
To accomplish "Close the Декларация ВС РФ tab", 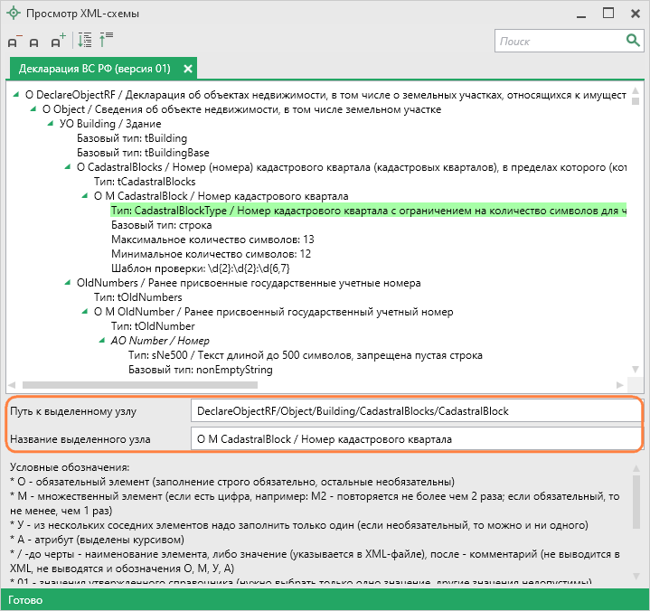I will (x=188, y=69).
